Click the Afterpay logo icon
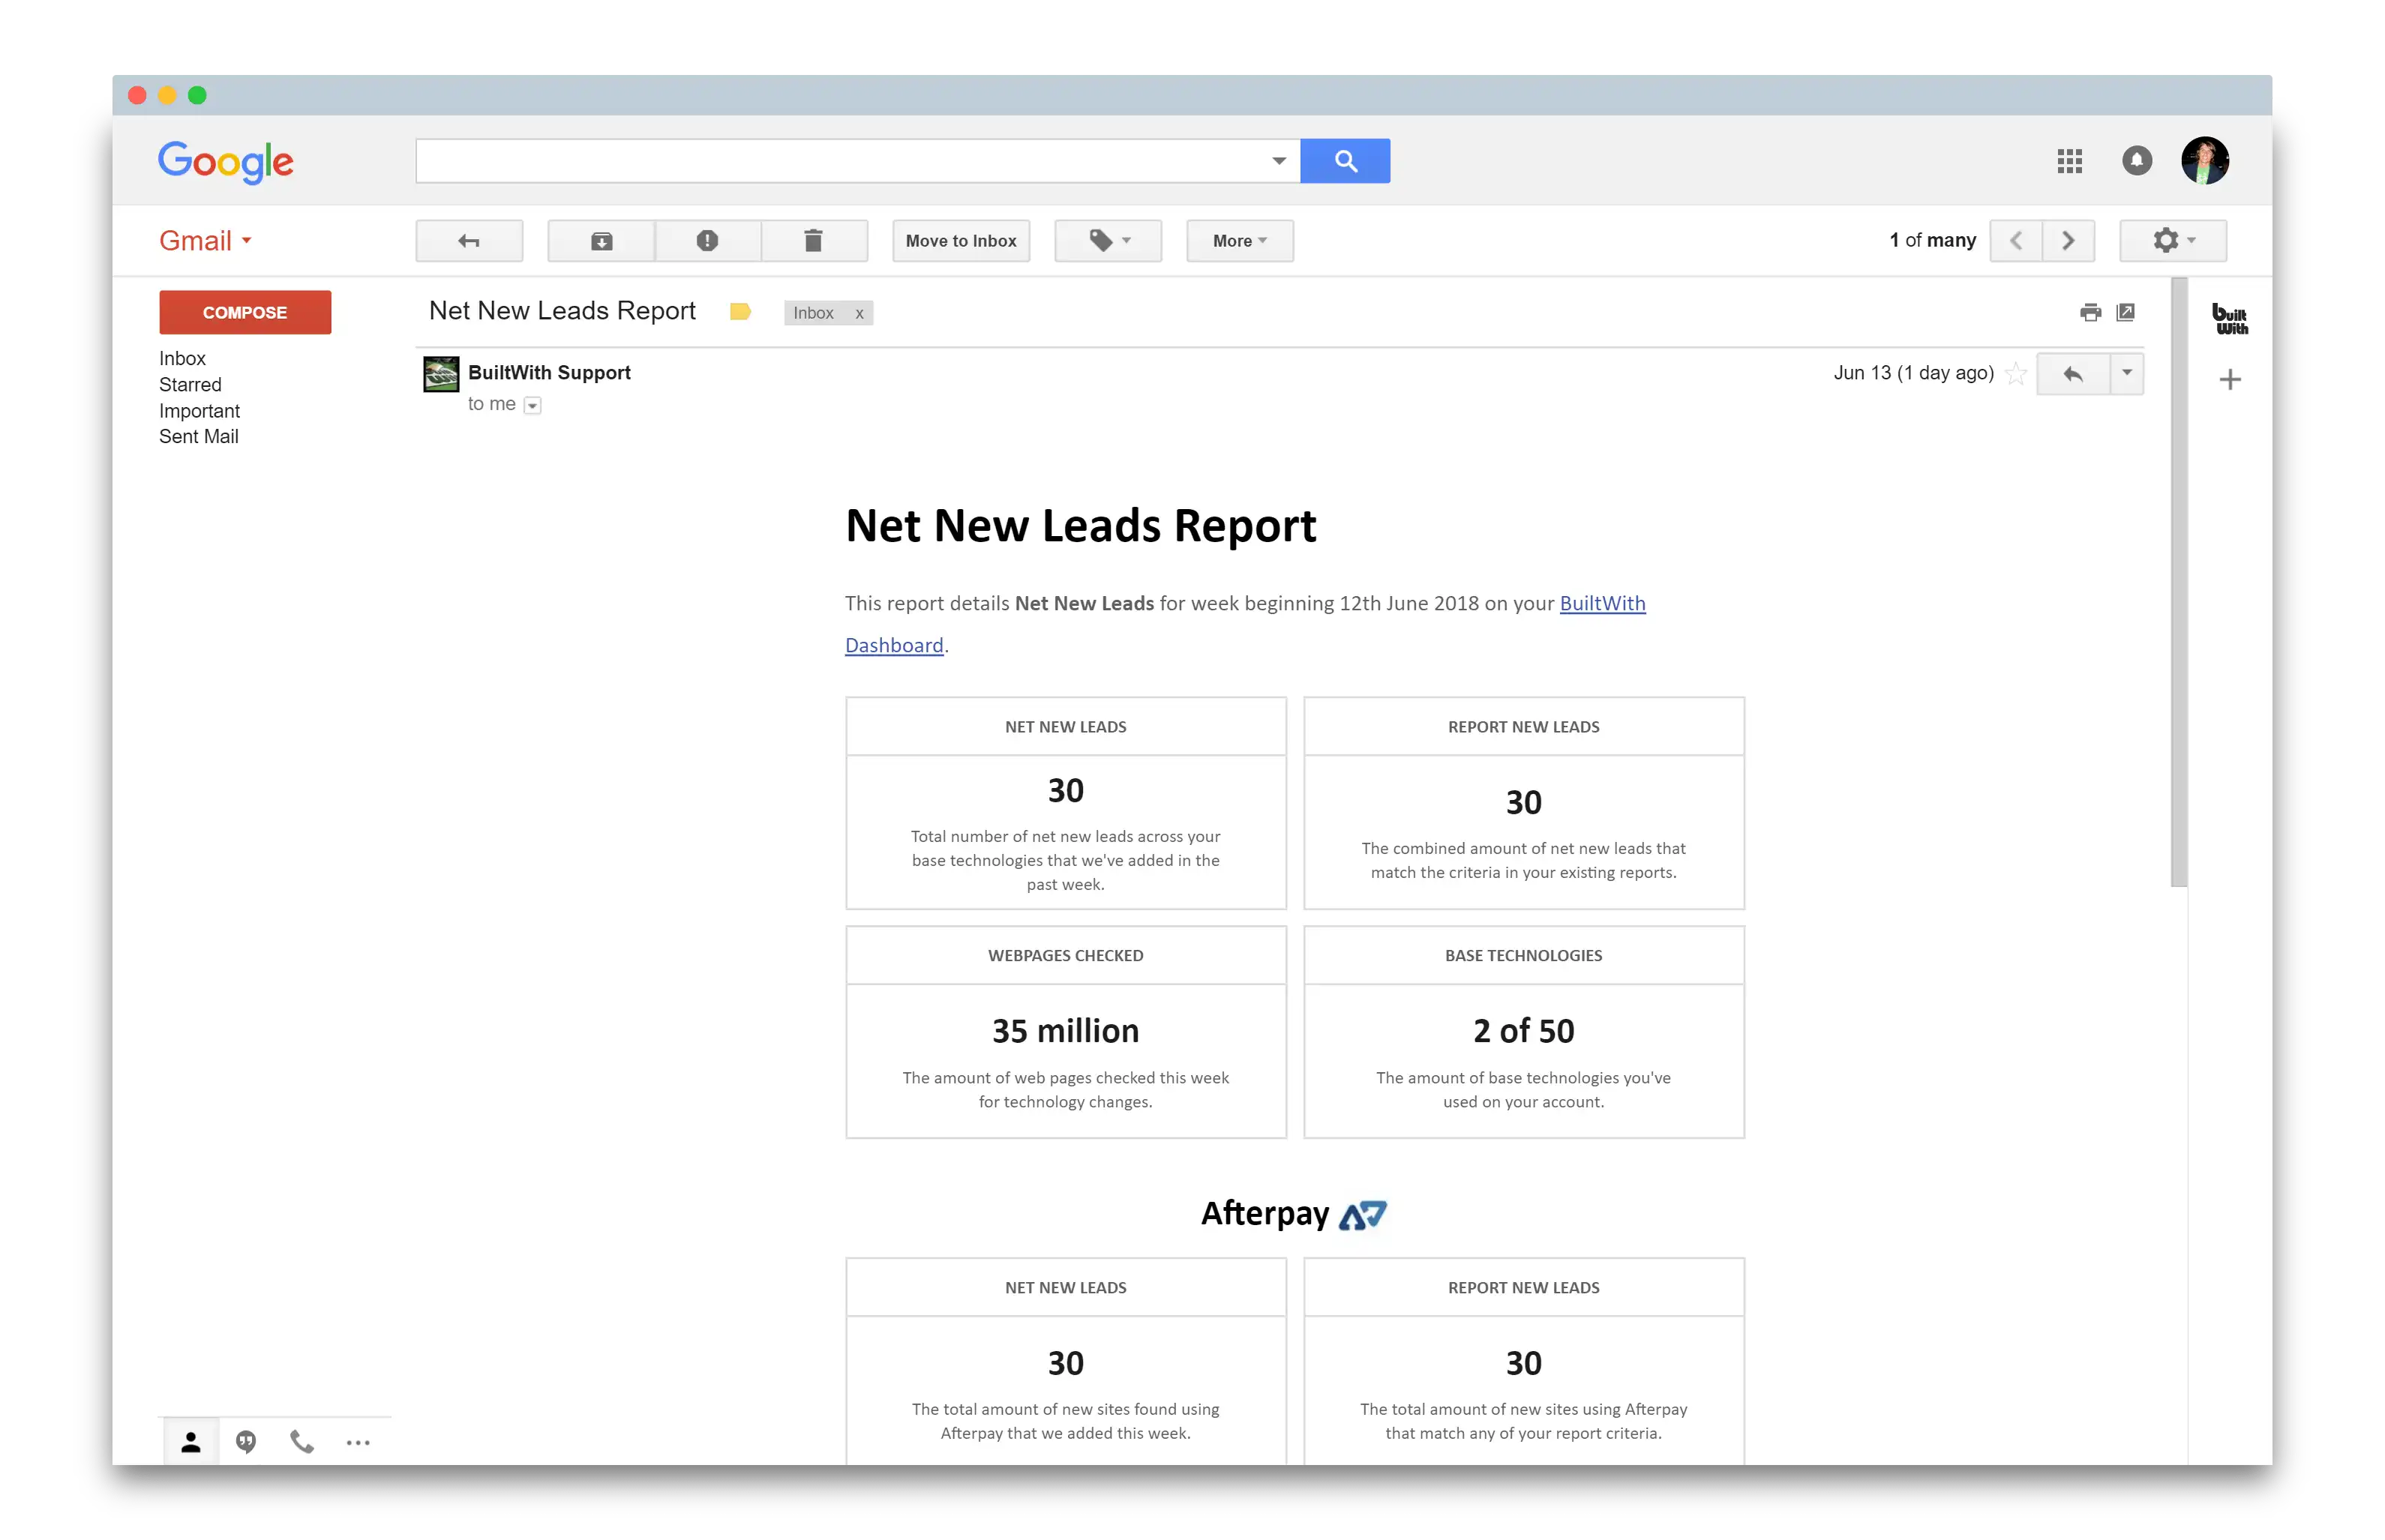Viewport: 2385px width, 1540px height. click(1362, 1215)
